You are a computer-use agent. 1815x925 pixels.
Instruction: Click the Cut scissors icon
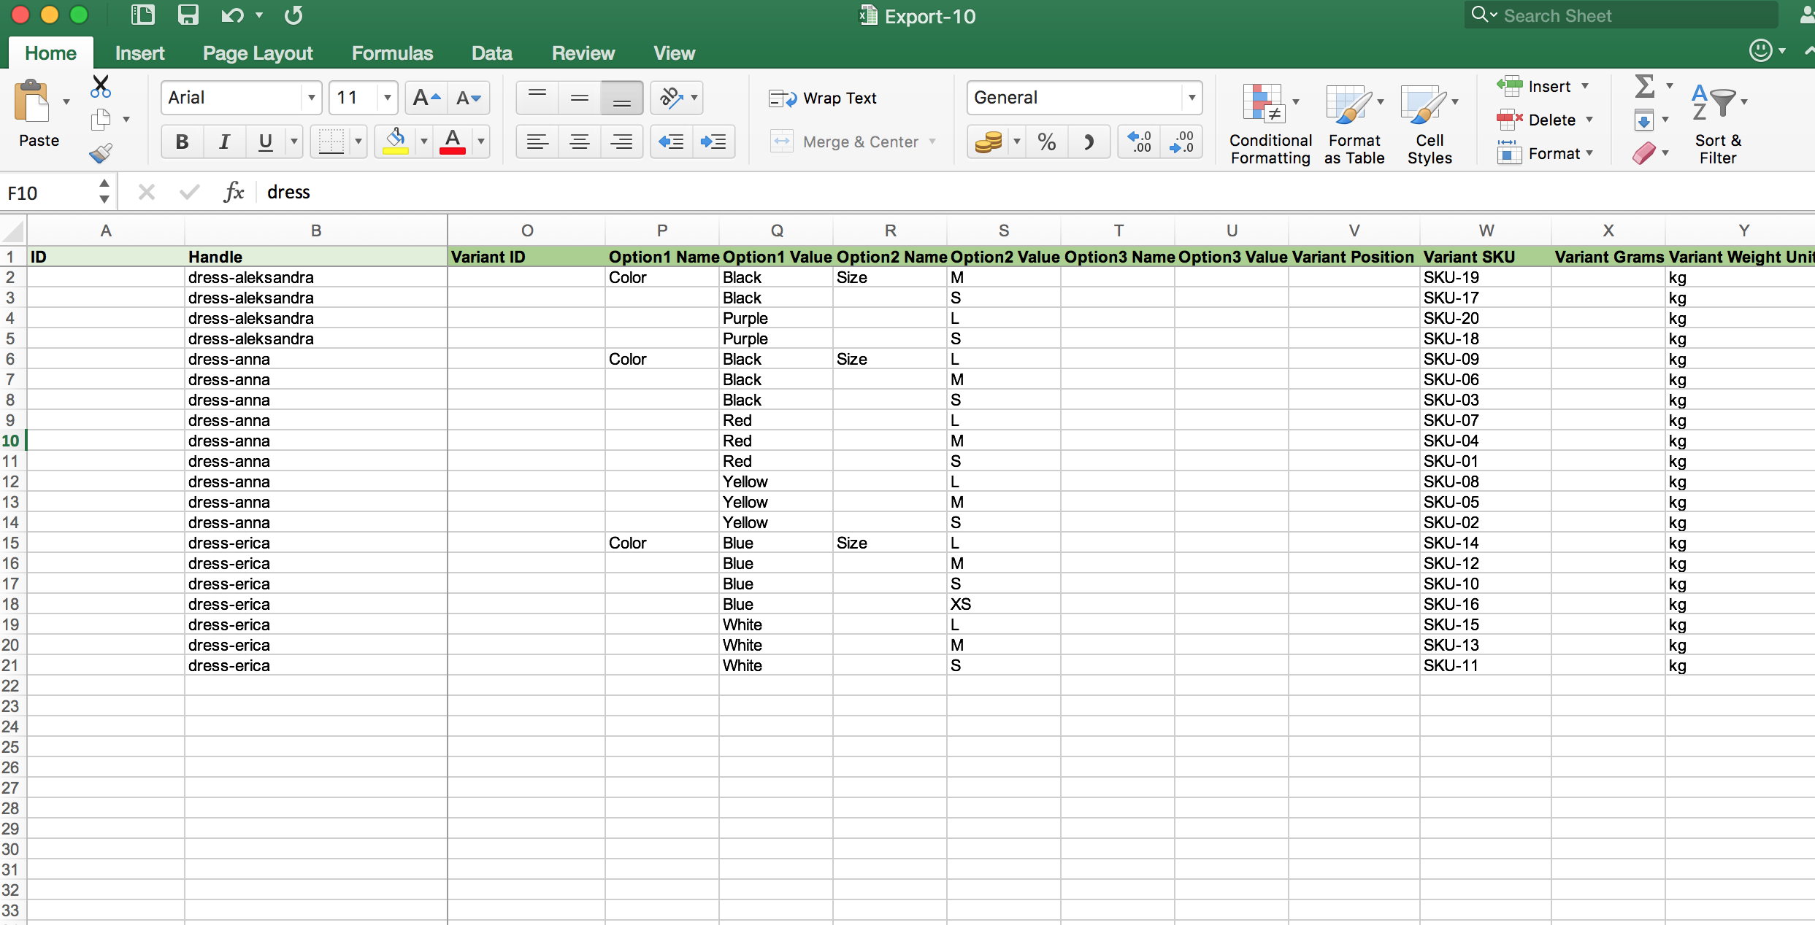click(100, 86)
